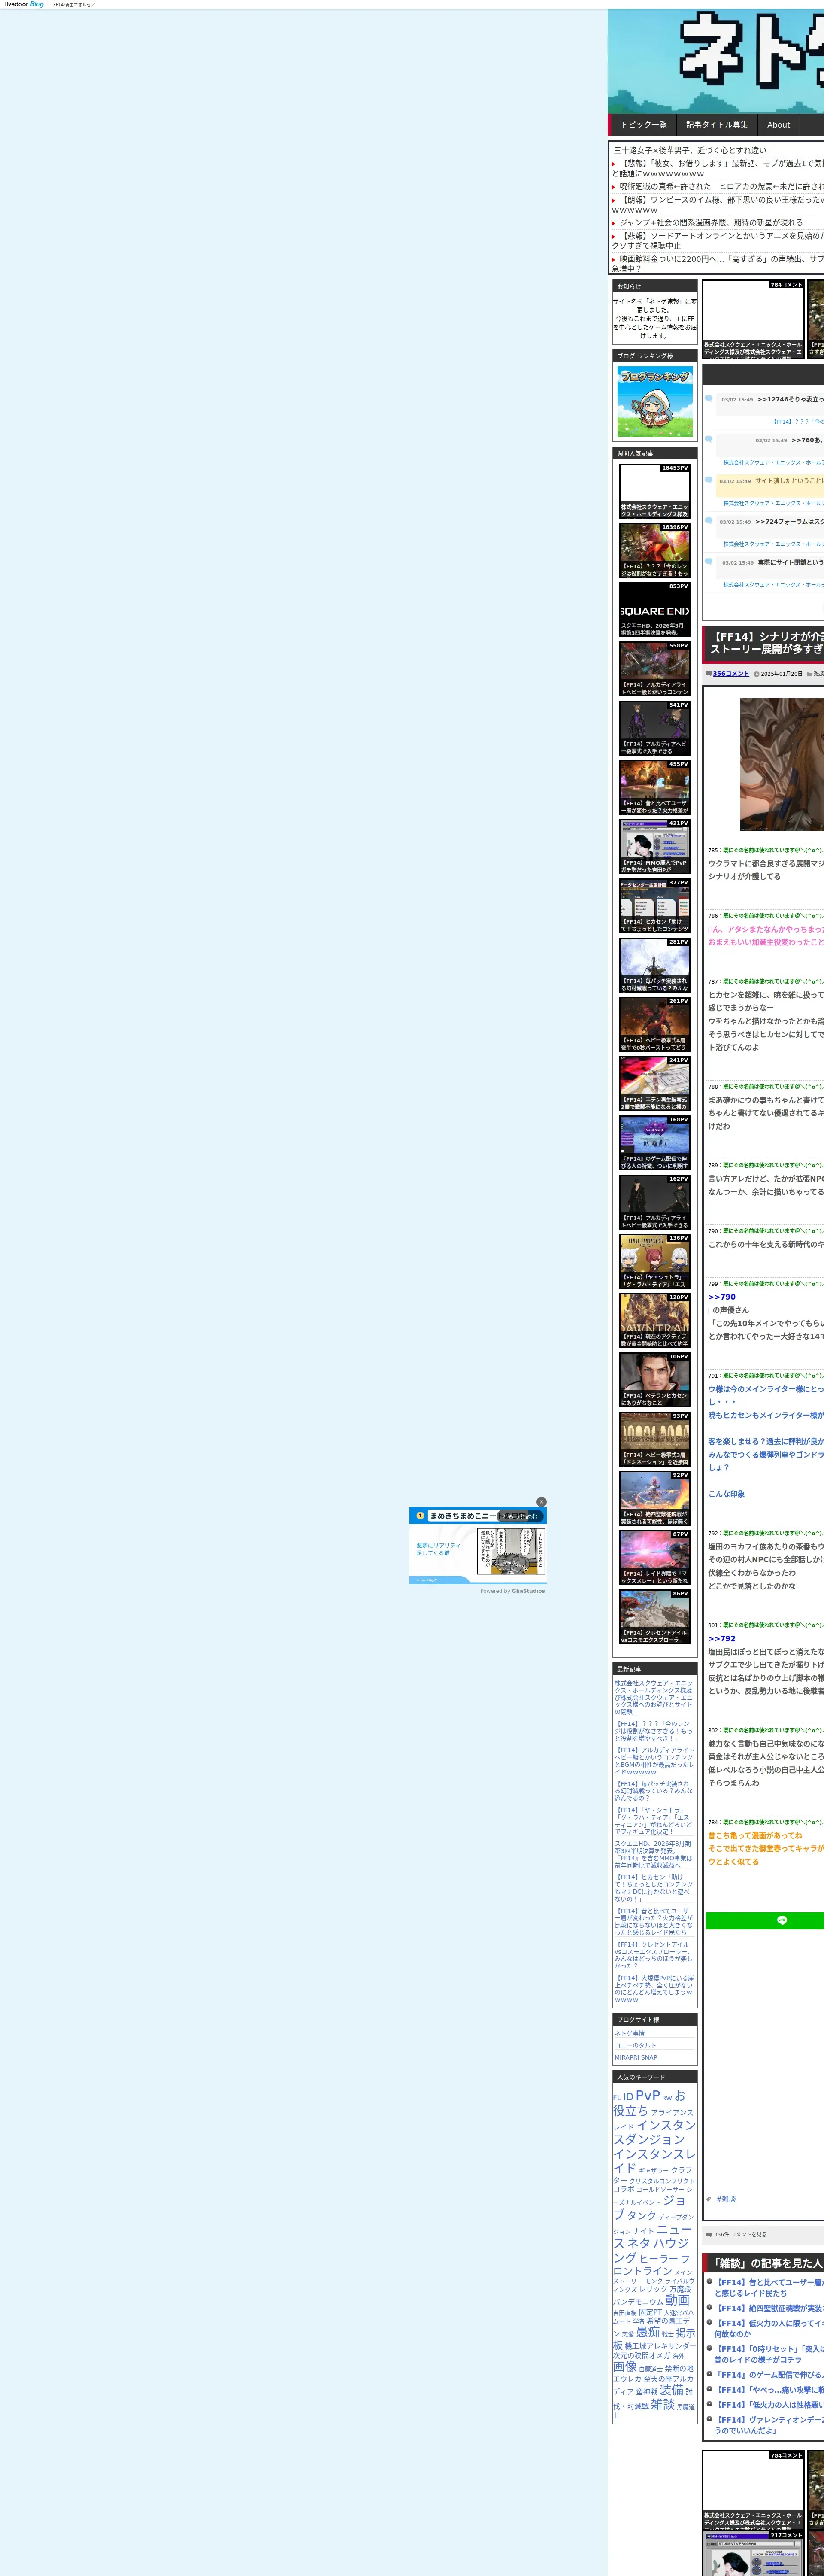Open the 18453PV top weekly article thumbnail

point(654,490)
